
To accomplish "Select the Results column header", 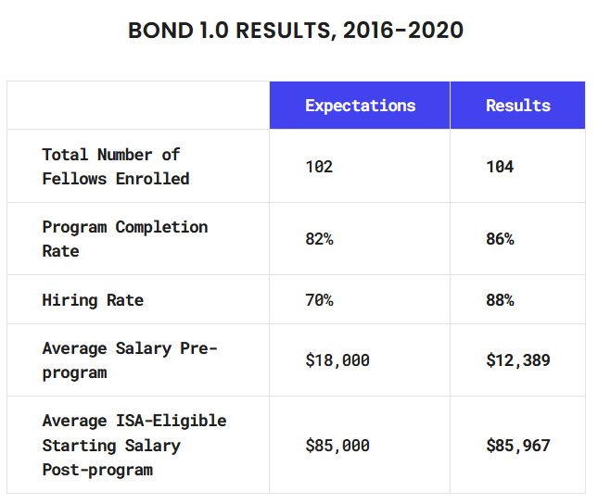I will (517, 106).
